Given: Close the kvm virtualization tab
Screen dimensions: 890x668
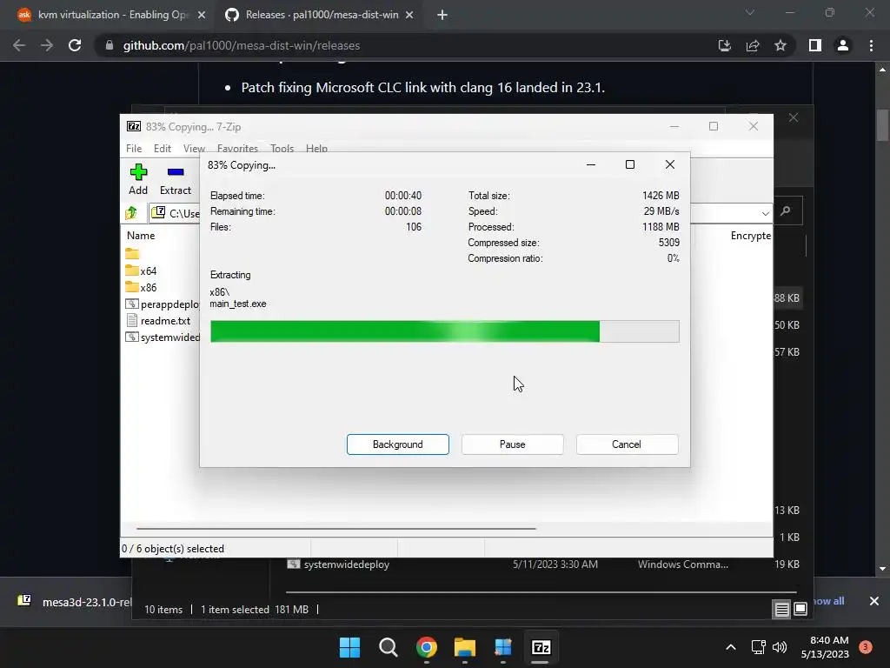Looking at the screenshot, I should click(x=202, y=16).
